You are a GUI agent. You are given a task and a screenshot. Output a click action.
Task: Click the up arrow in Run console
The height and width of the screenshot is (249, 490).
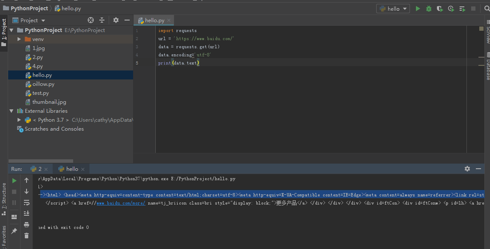click(x=27, y=180)
